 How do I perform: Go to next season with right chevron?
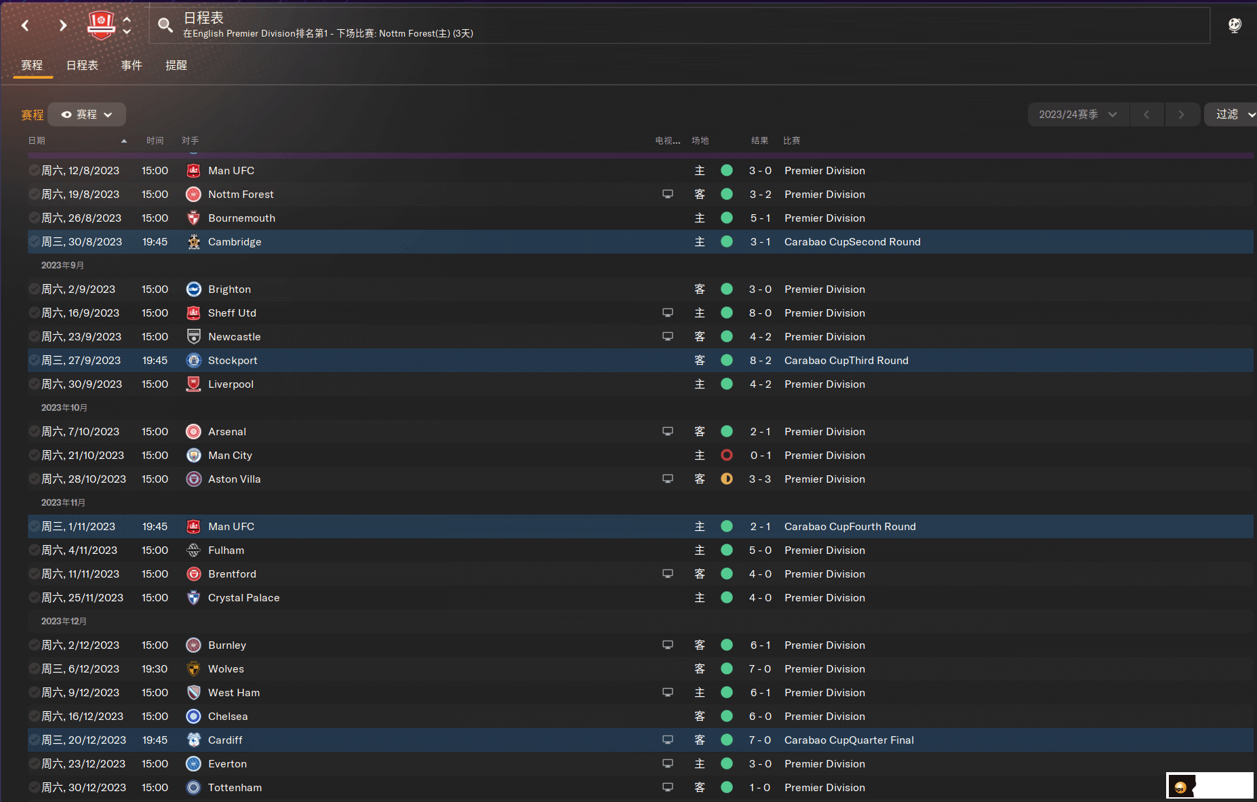tap(1182, 115)
